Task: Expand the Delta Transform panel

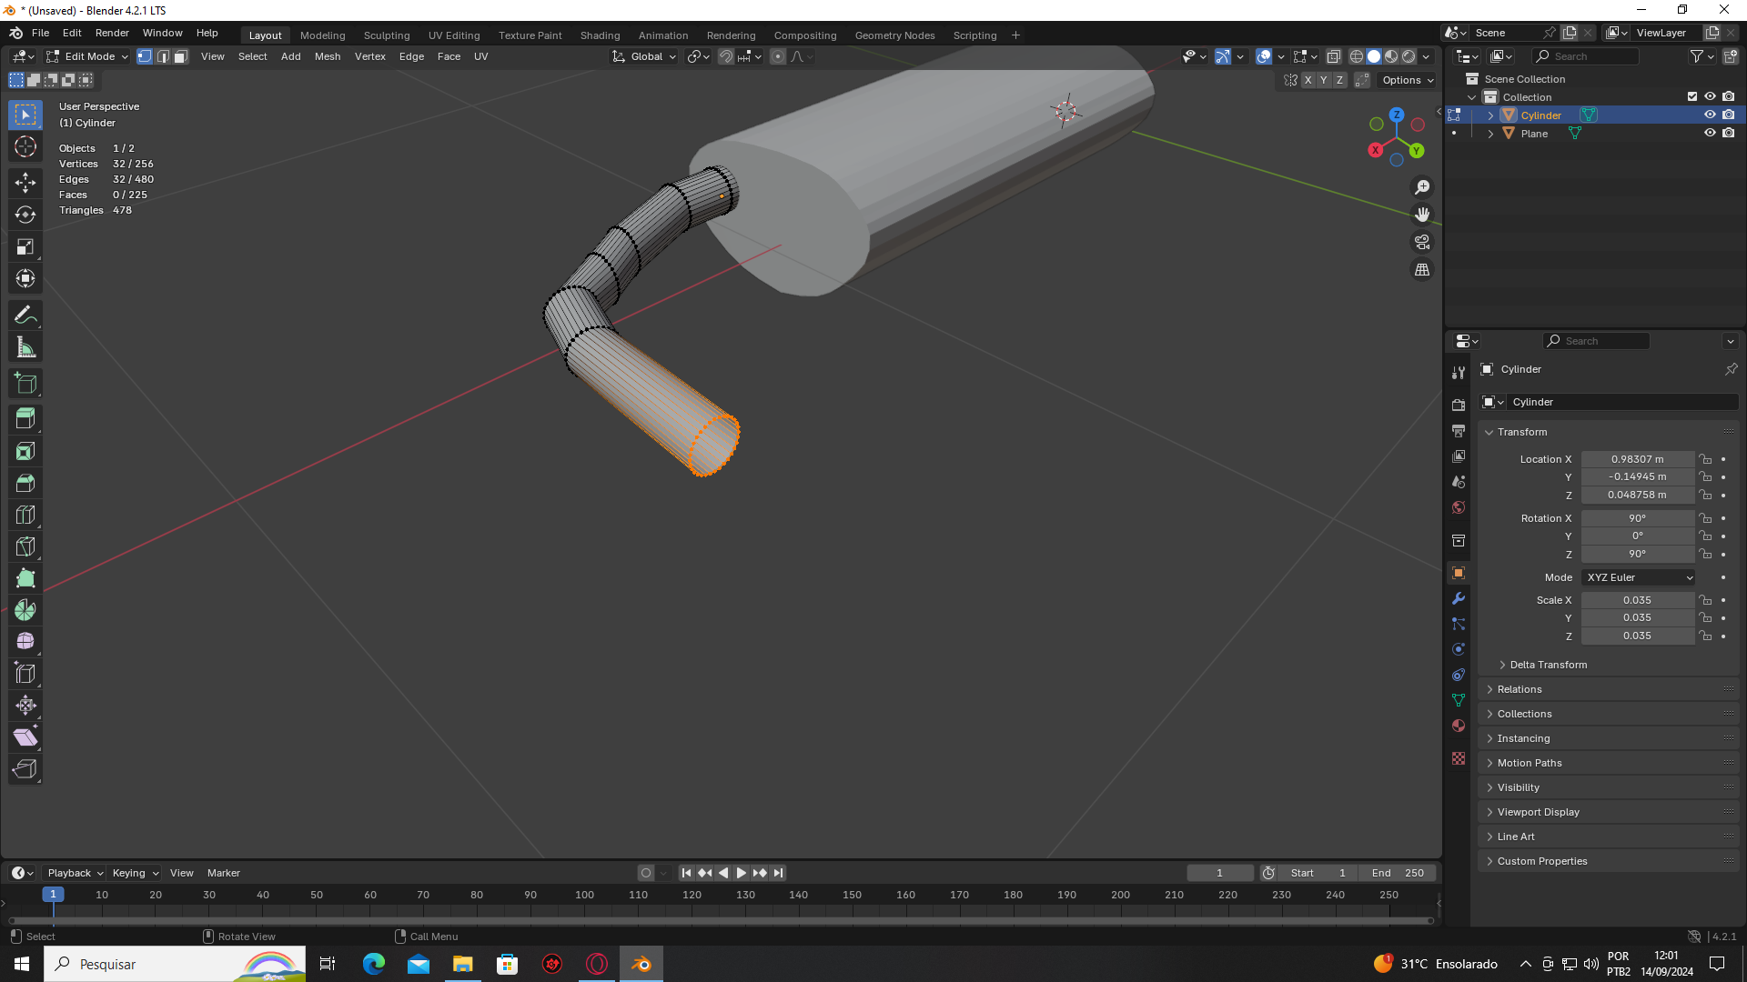Action: pos(1548,665)
